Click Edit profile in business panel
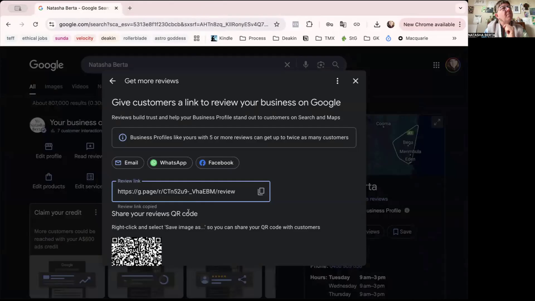Image resolution: width=535 pixels, height=301 pixels. click(x=48, y=151)
